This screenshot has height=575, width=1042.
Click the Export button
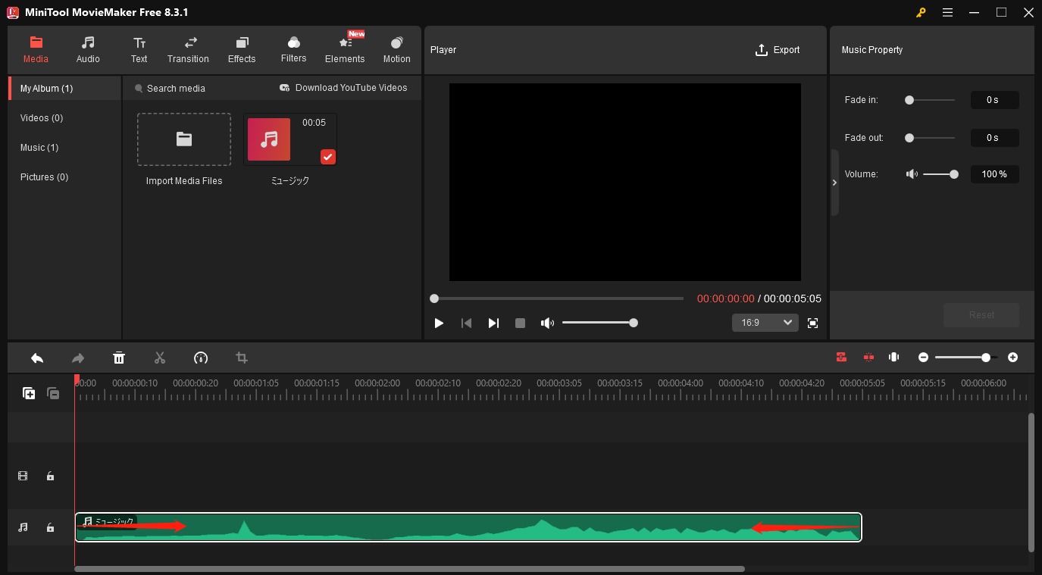coord(778,49)
